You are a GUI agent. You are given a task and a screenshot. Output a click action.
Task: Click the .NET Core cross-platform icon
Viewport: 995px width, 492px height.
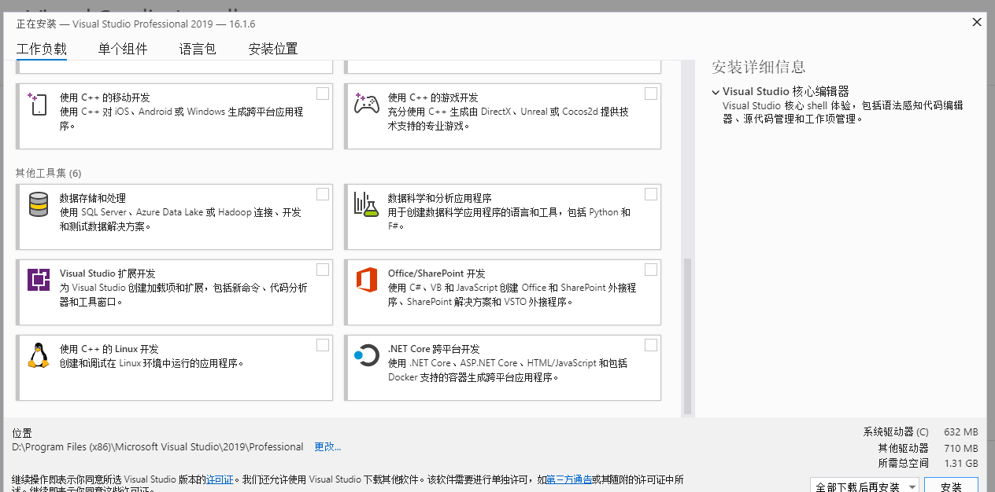366,355
